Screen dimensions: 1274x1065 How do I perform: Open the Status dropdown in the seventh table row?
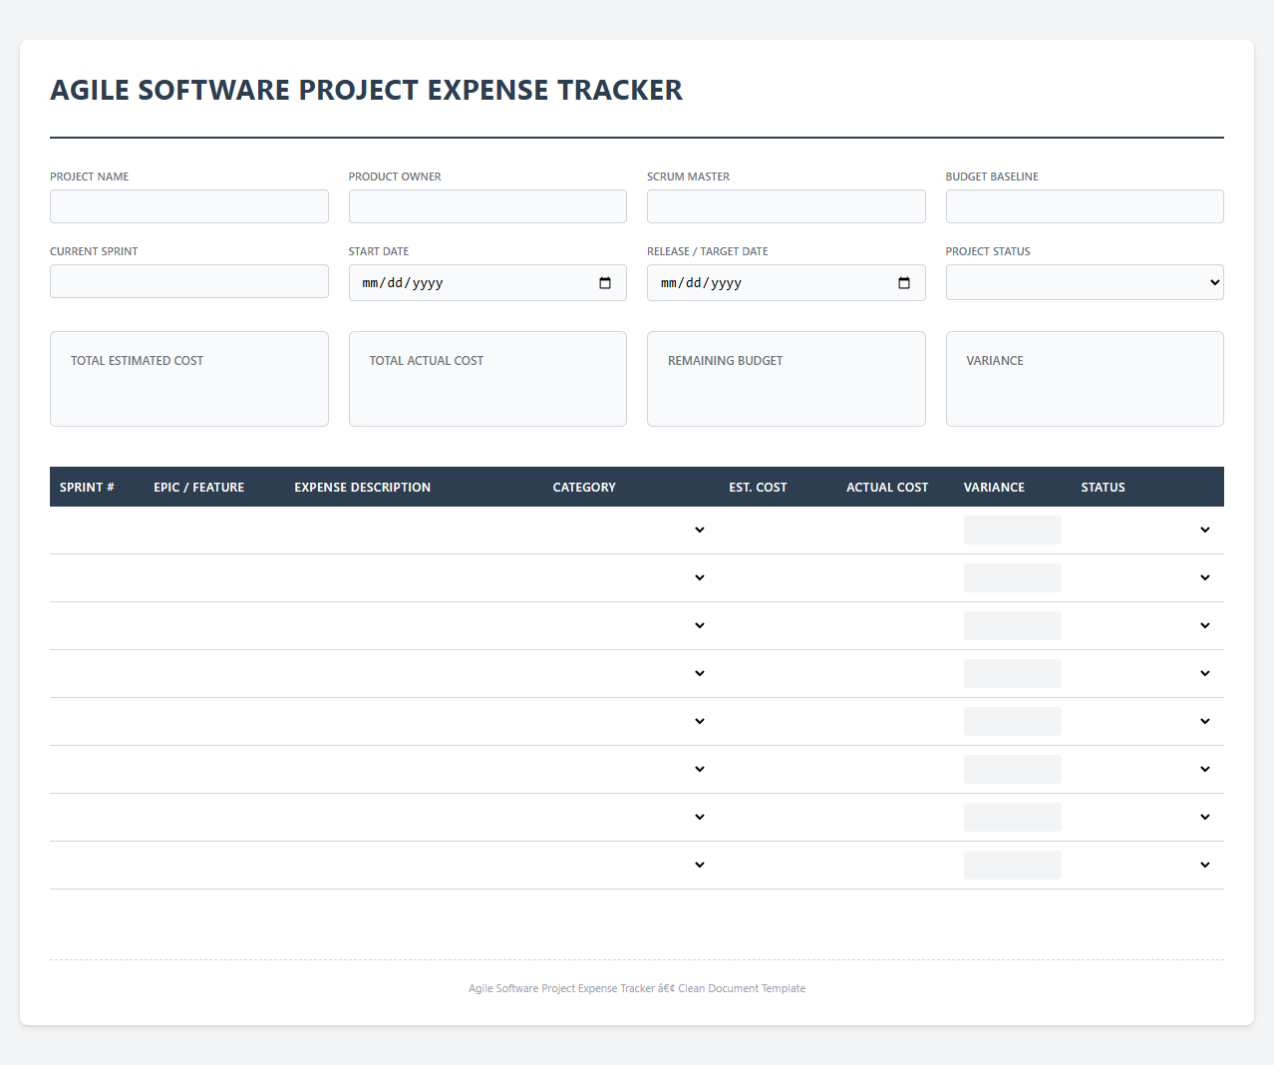pos(1147,817)
